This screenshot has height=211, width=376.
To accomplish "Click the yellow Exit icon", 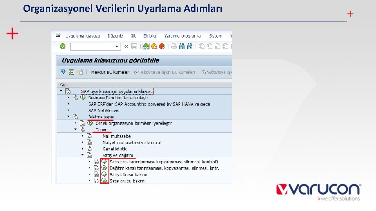I will tap(154, 46).
